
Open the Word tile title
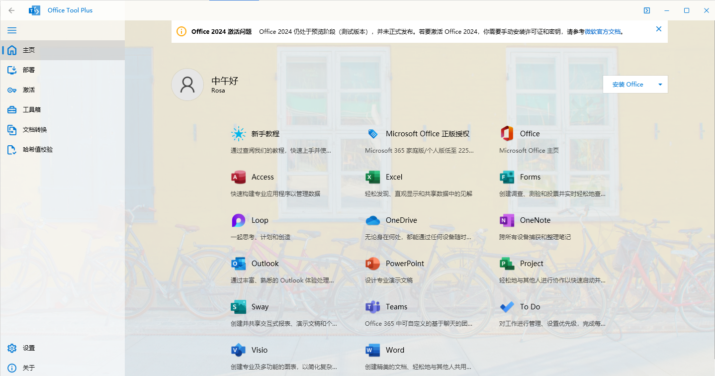pos(395,350)
